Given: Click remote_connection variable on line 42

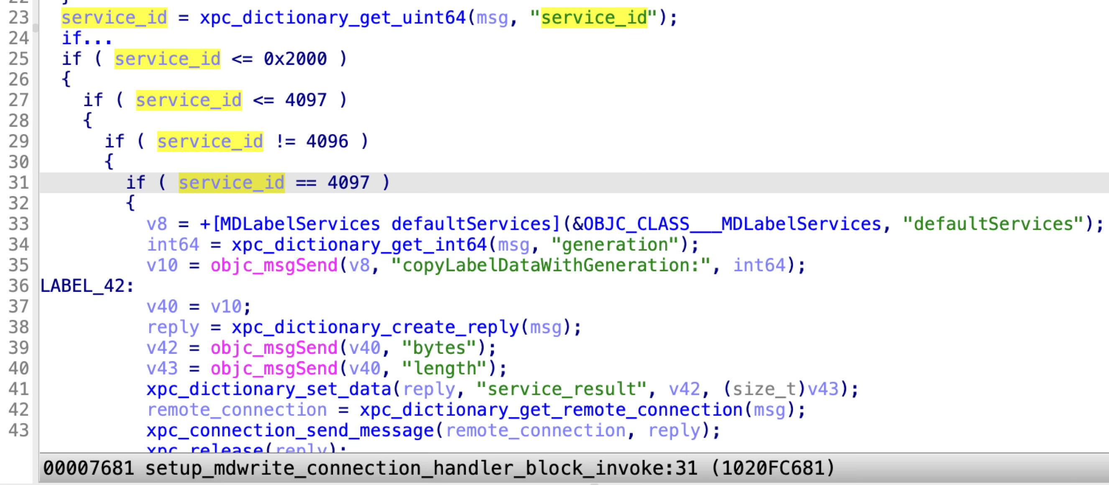Looking at the screenshot, I should (237, 409).
